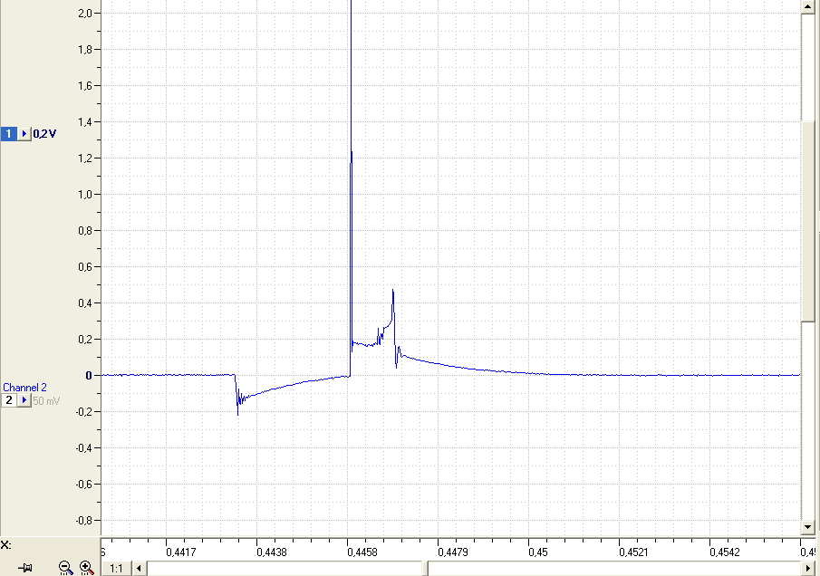Image resolution: width=820 pixels, height=576 pixels.
Task: Click the 1,2 label on the voltage axis
Action: (85, 158)
